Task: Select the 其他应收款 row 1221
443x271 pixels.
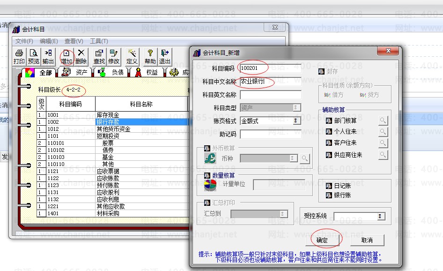Action: tap(112, 206)
